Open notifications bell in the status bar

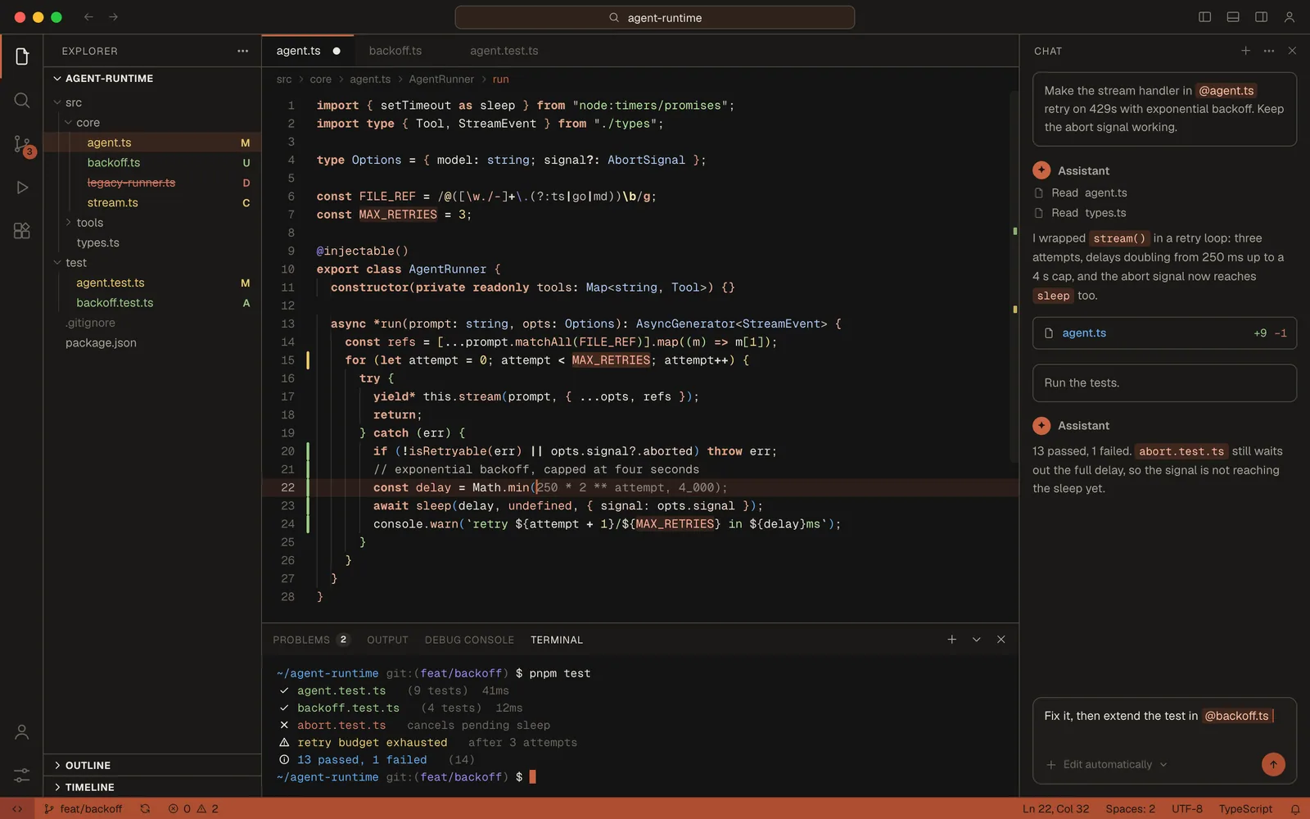click(x=1295, y=809)
